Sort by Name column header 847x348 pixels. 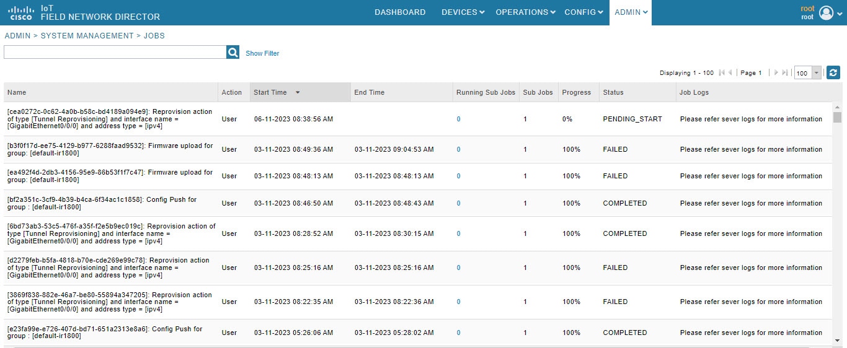pyautogui.click(x=110, y=92)
